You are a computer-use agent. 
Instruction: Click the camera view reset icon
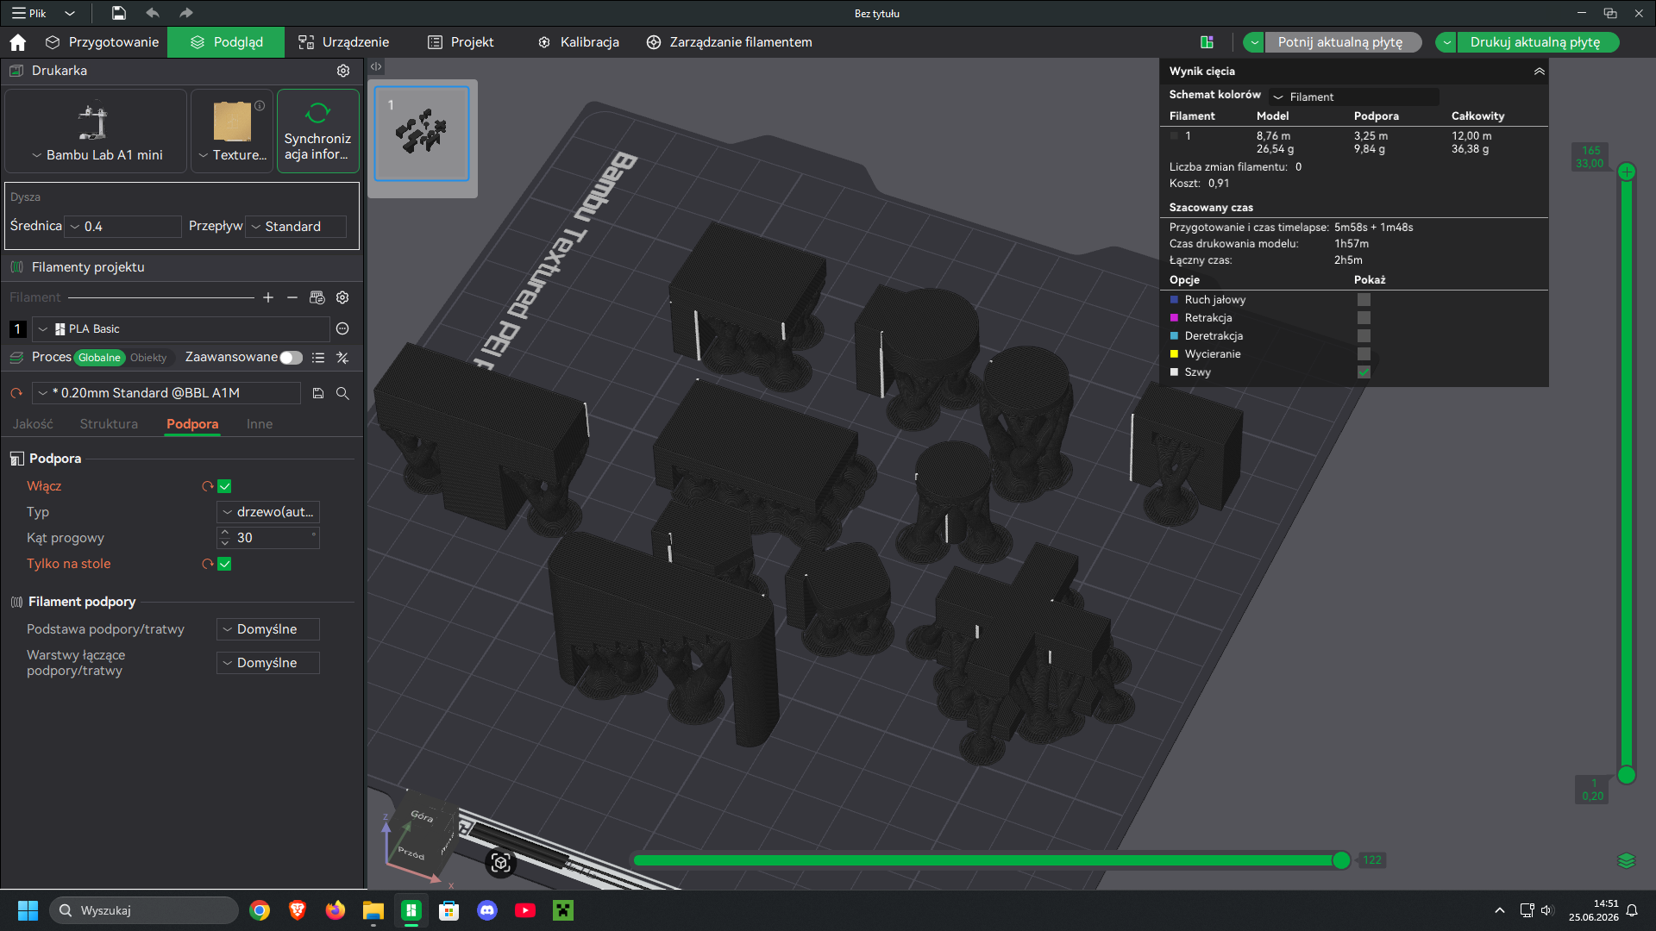[501, 862]
